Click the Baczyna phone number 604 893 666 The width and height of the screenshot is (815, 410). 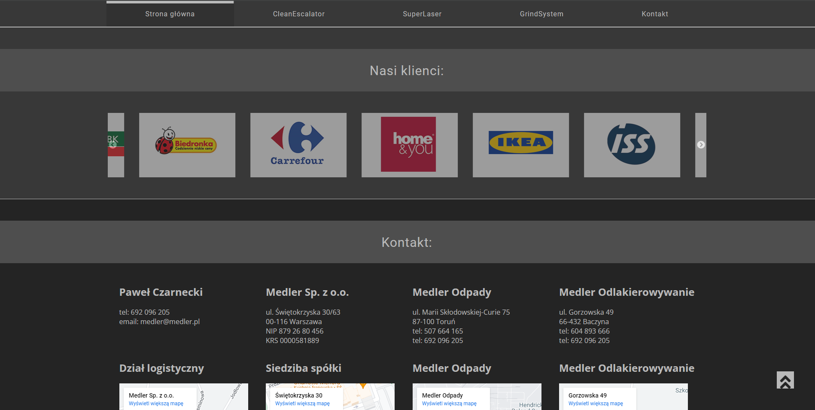click(x=590, y=331)
